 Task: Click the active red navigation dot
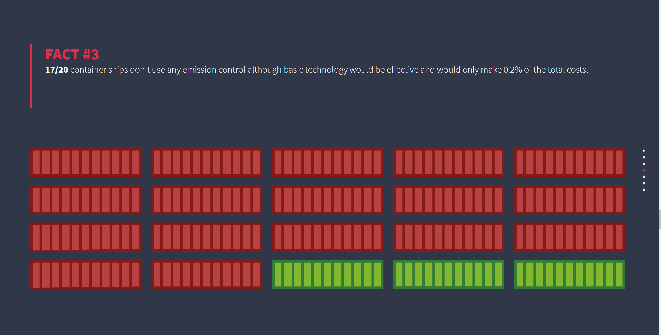click(x=643, y=170)
